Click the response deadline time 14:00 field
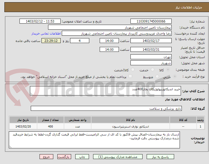The image size is (209, 164). tap(109, 41)
